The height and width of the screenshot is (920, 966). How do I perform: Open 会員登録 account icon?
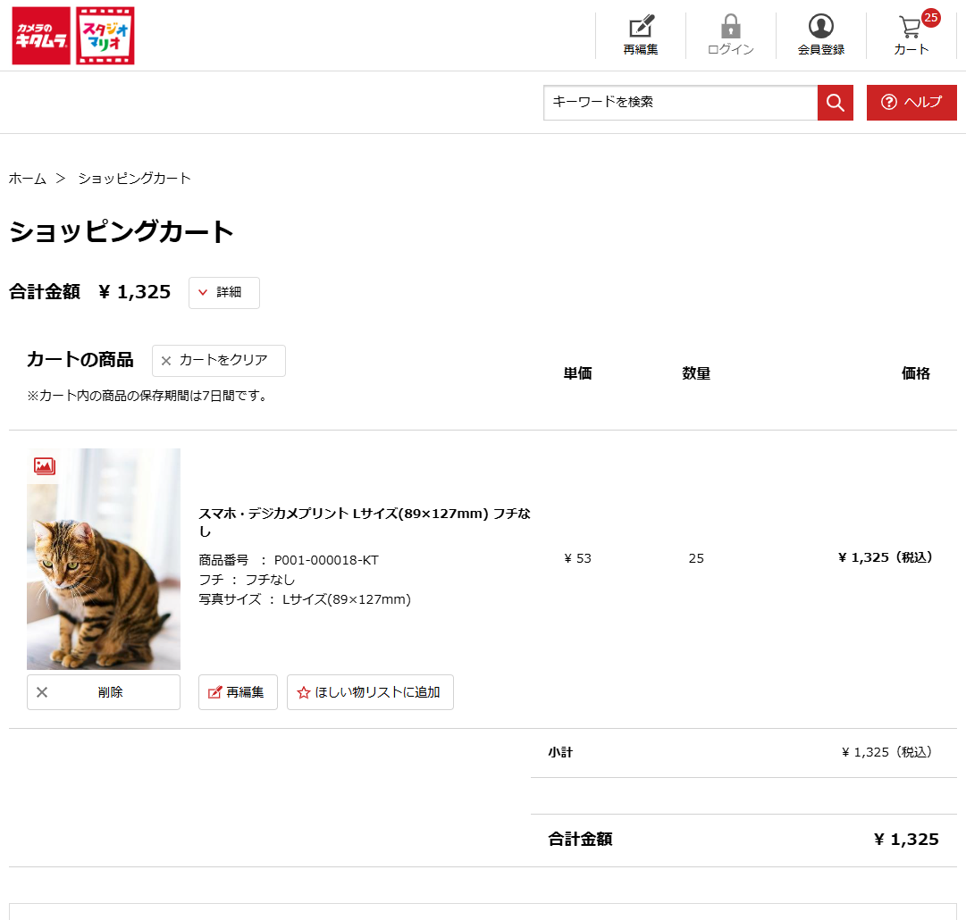click(821, 27)
